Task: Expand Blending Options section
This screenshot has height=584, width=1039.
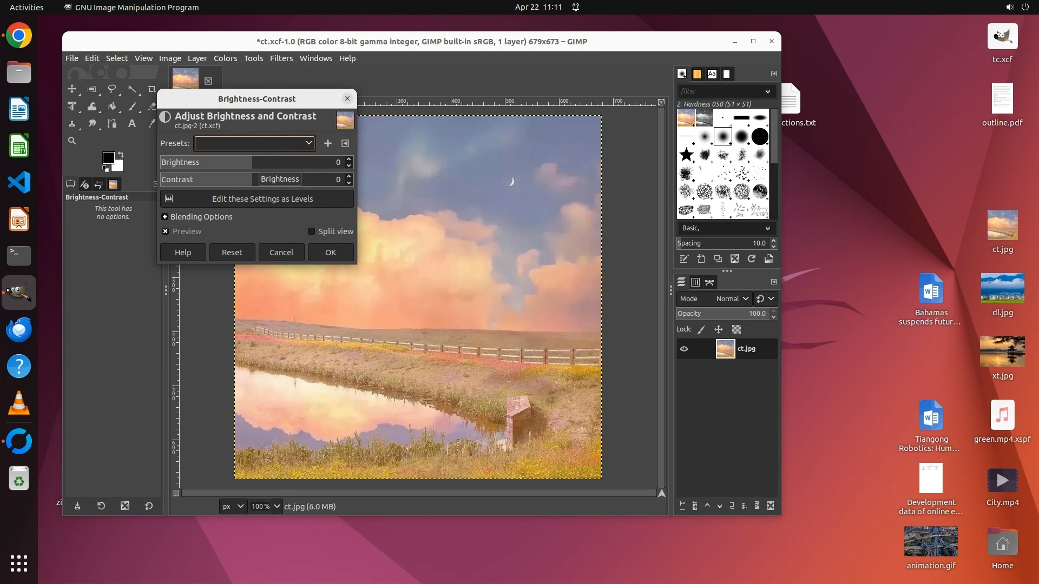Action: (165, 217)
